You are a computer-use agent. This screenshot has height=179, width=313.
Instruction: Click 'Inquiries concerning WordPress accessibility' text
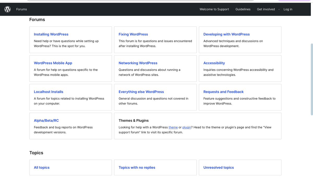(x=238, y=72)
